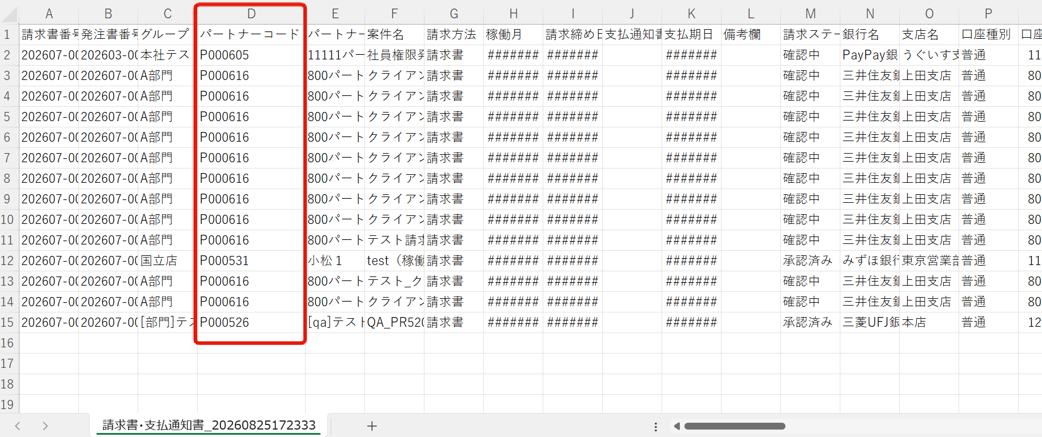Viewport: 1042px width, 437px height.
Task: Select cell with P000531
Action: tap(251, 260)
